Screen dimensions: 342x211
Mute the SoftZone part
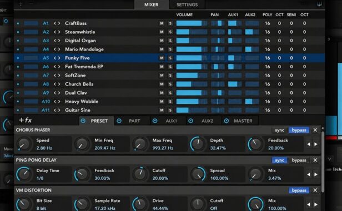[162, 76]
